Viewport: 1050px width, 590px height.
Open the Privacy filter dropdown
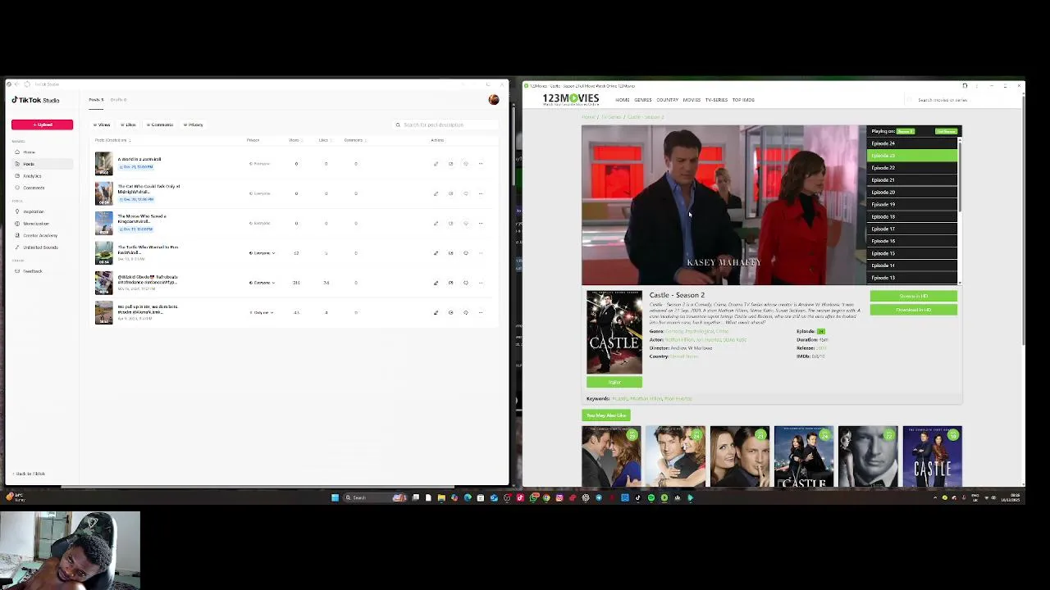pyautogui.click(x=193, y=125)
